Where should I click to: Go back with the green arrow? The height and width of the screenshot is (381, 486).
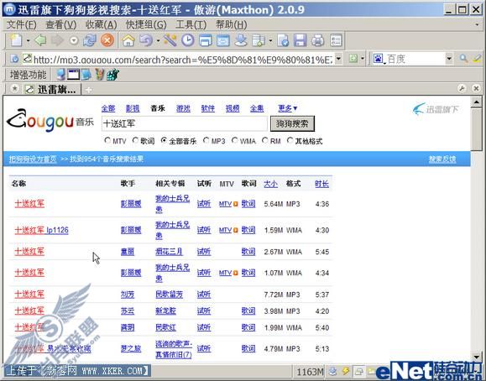click(x=40, y=40)
